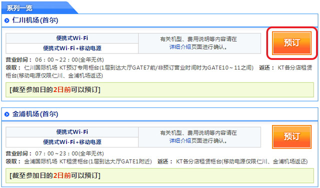Select 便携式Wi-Fi+移动电源 row under 金浦机场

coord(72,142)
